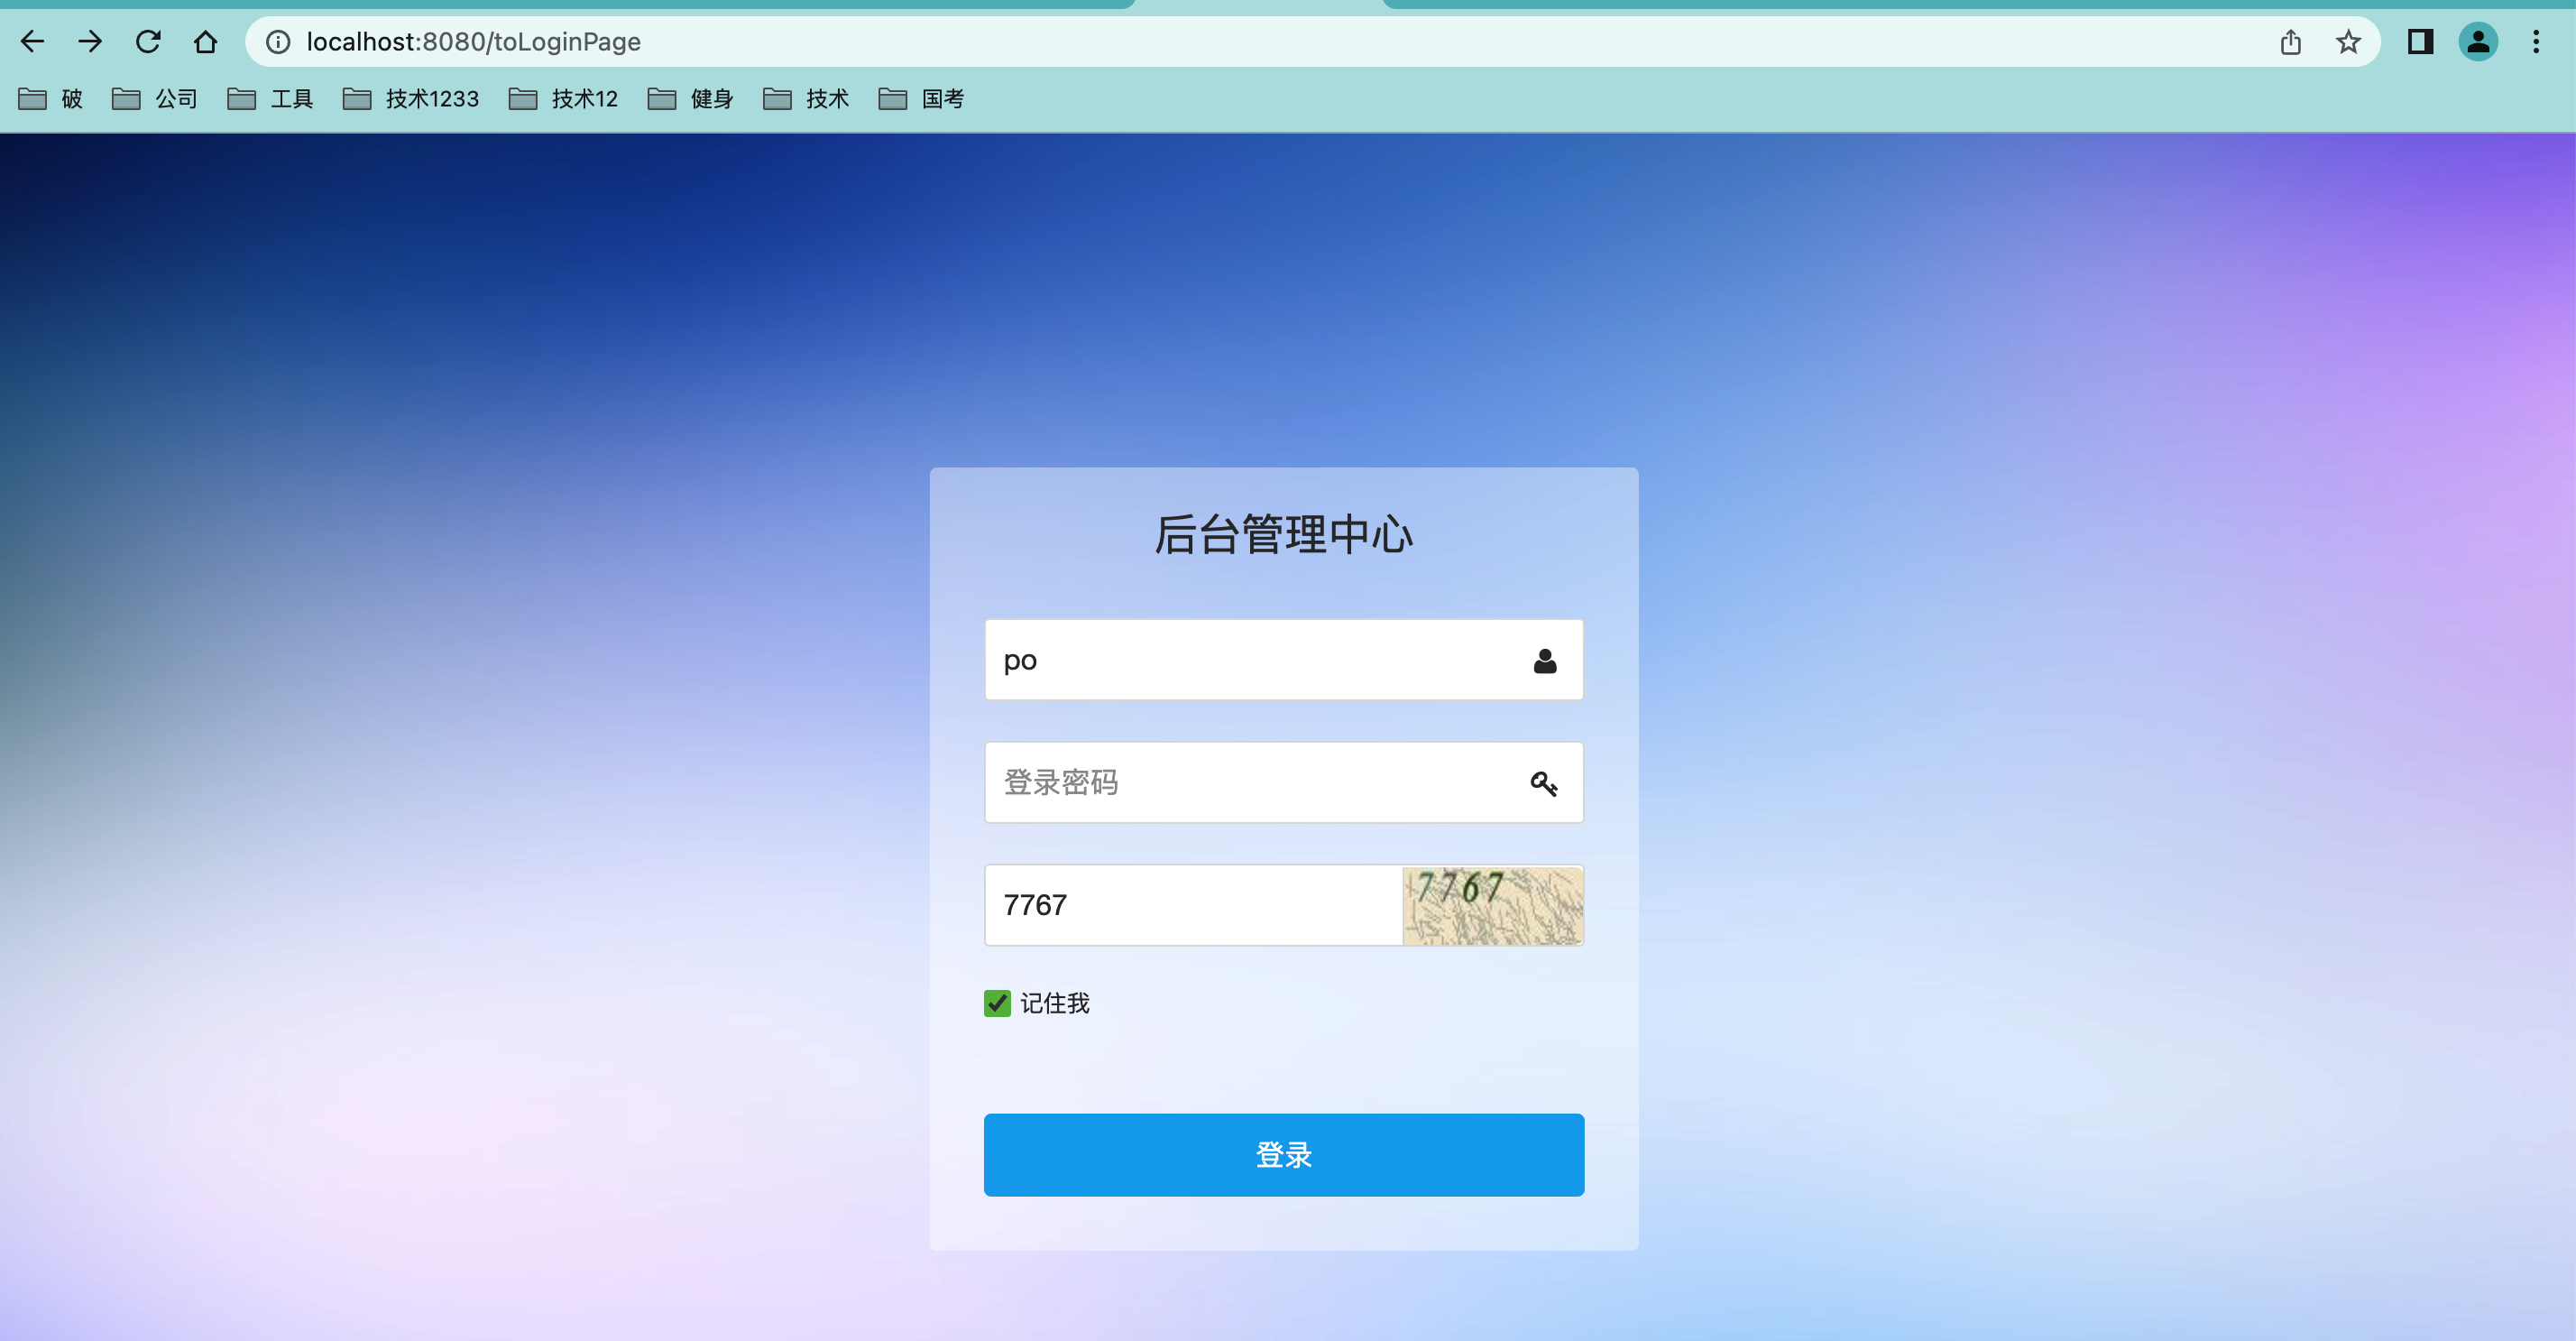Open the 工具 bookmark folder

pyautogui.click(x=271, y=98)
